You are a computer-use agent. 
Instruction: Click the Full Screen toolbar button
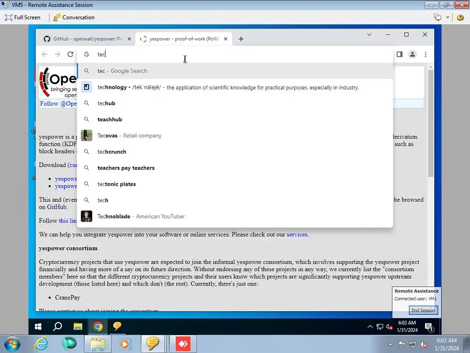pyautogui.click(x=23, y=17)
